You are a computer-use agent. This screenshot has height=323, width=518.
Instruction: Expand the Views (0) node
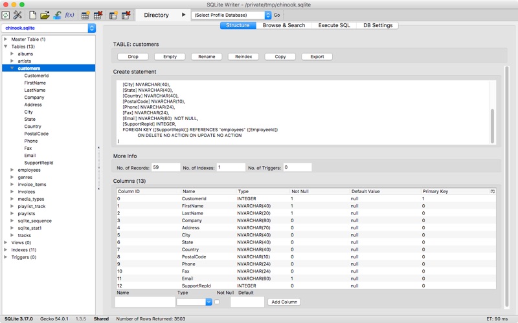pyautogui.click(x=6, y=243)
